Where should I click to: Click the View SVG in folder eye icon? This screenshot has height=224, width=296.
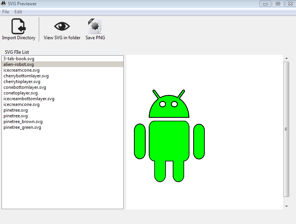pyautogui.click(x=62, y=26)
